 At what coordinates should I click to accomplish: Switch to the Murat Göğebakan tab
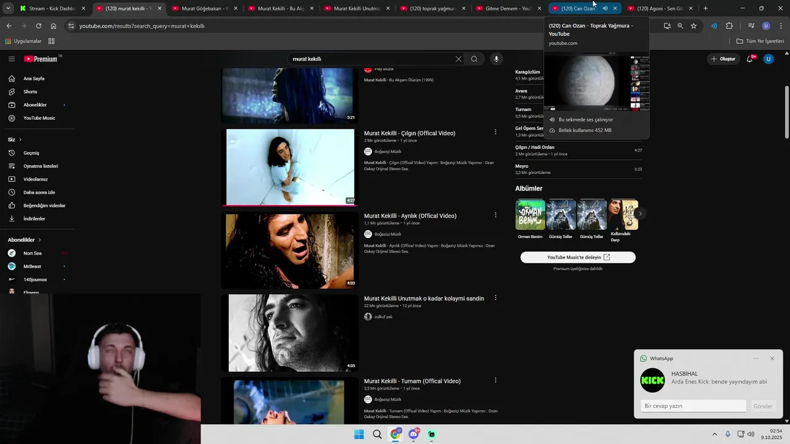205,9
